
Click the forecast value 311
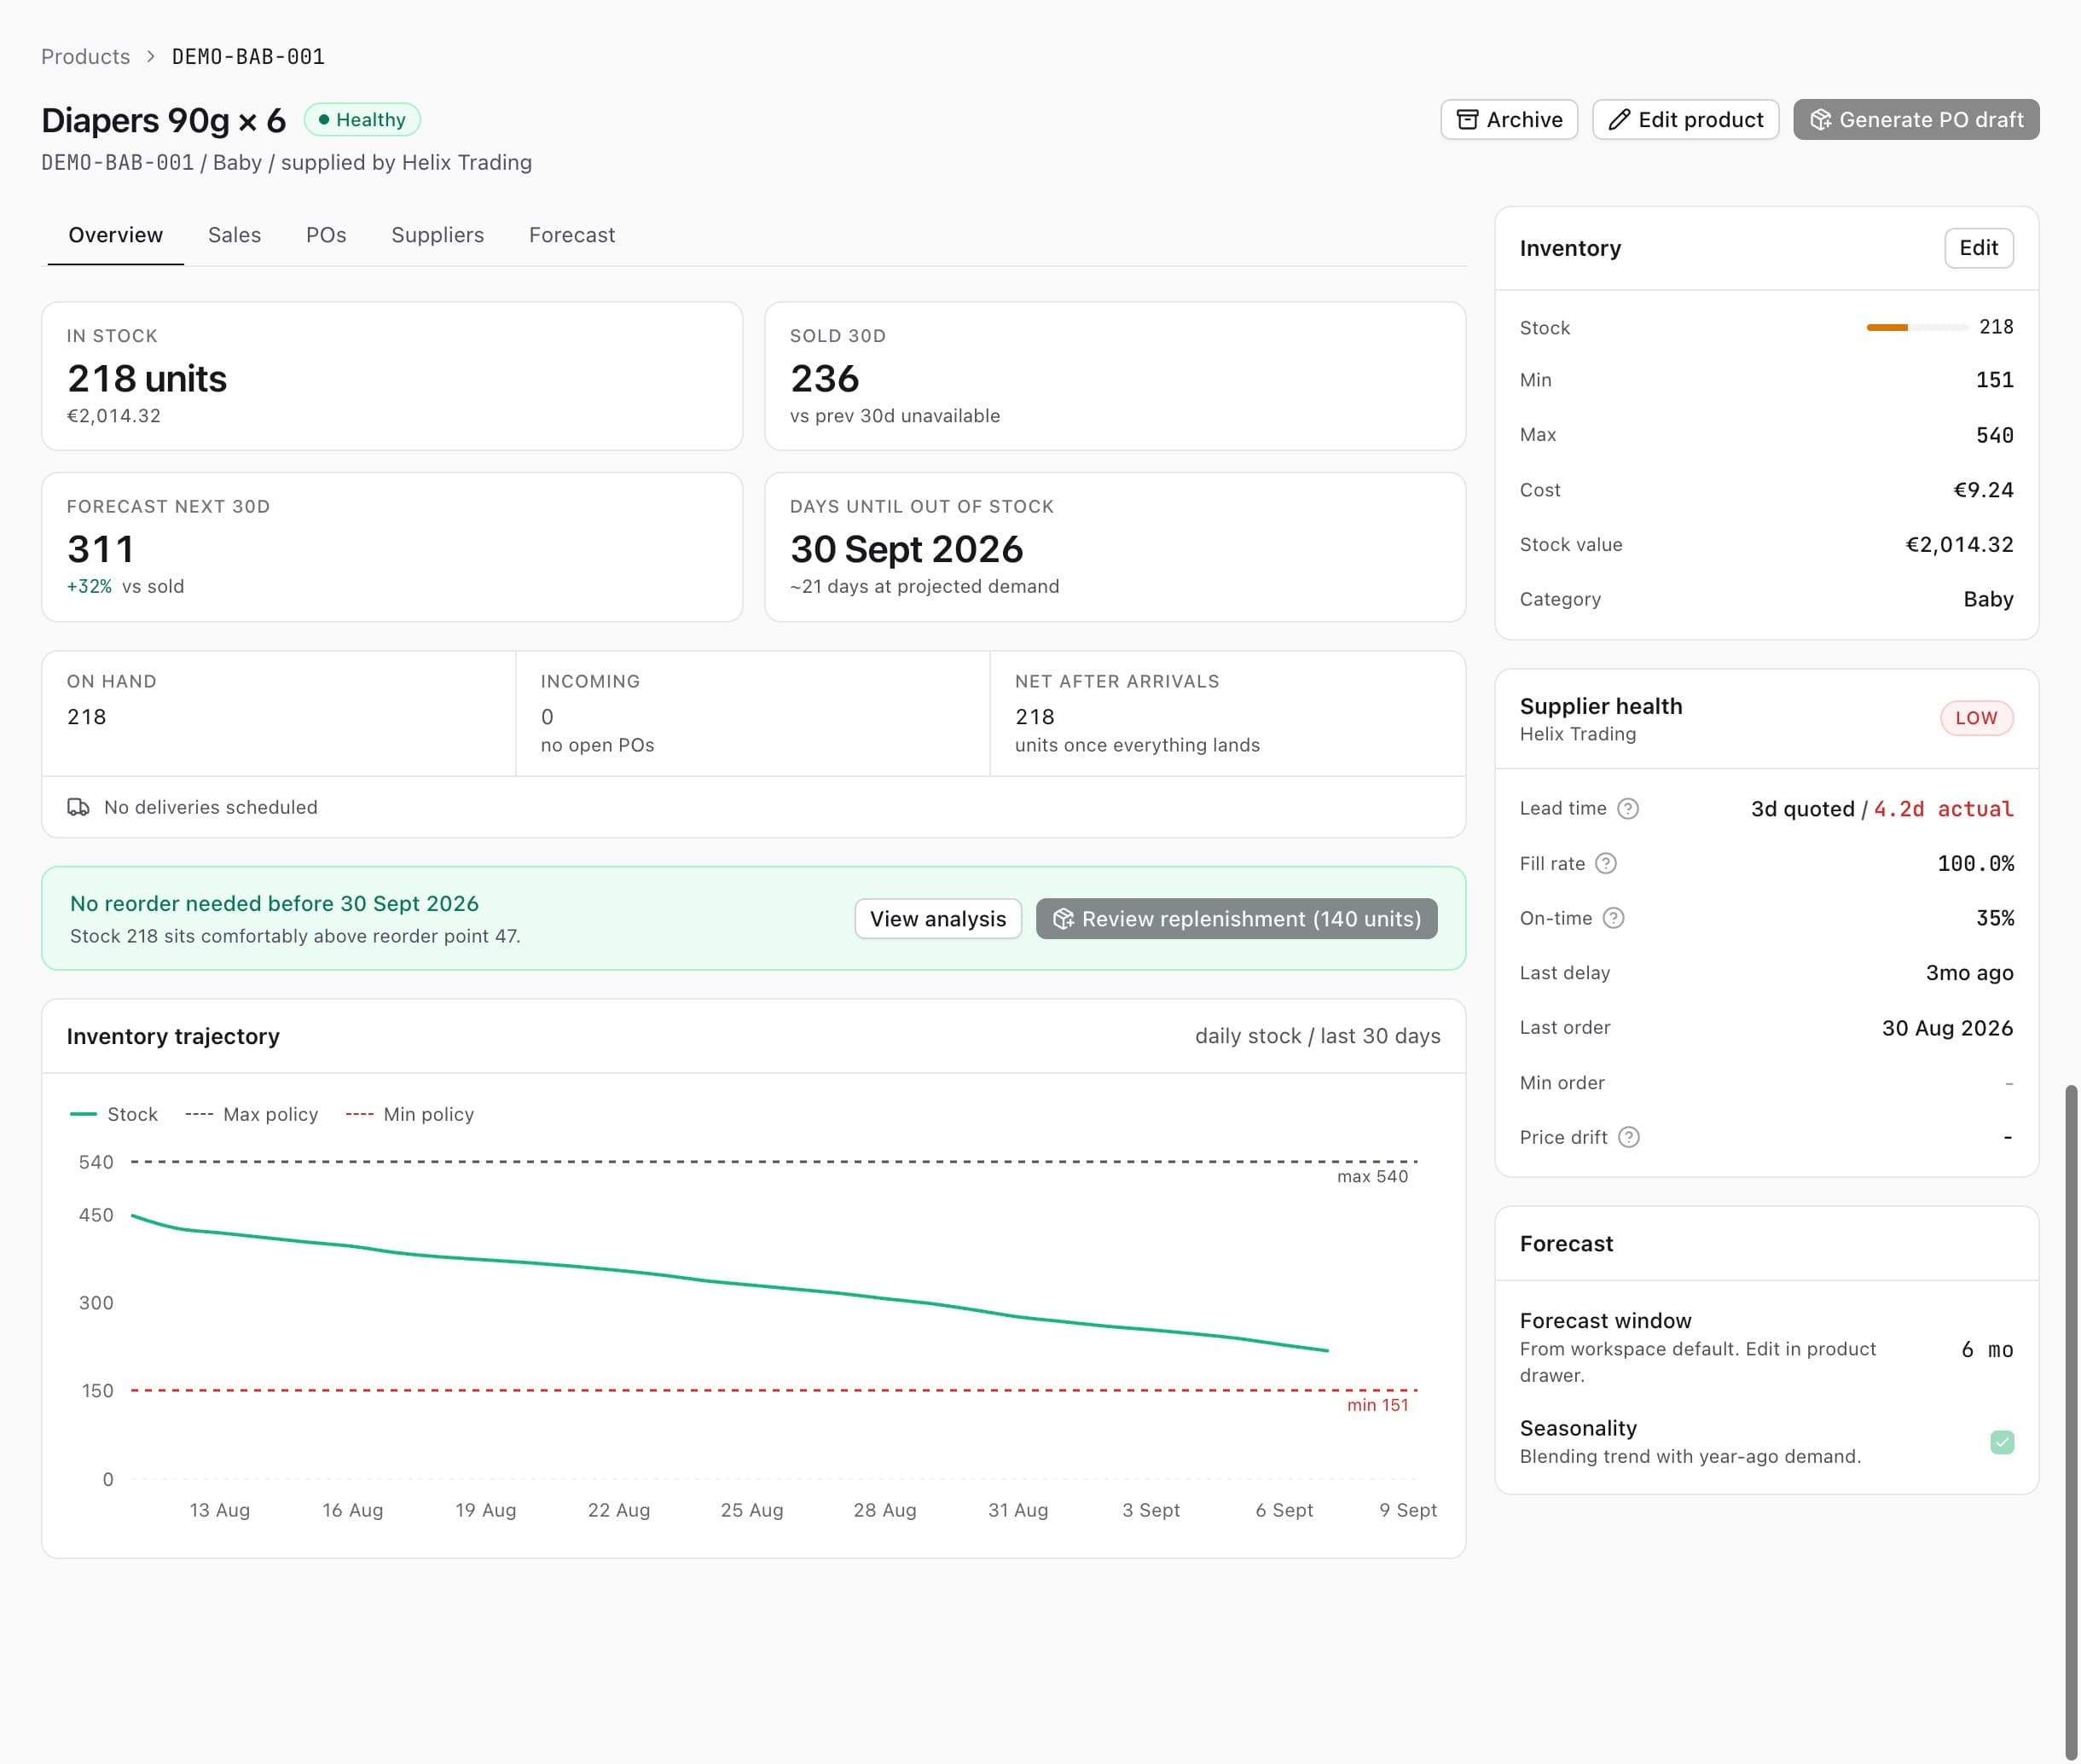[x=100, y=550]
